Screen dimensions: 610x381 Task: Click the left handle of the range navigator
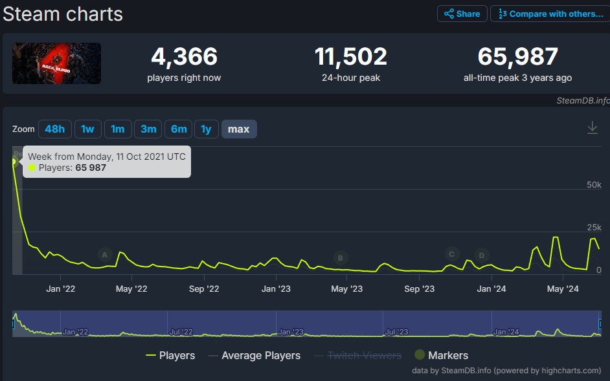(13, 323)
